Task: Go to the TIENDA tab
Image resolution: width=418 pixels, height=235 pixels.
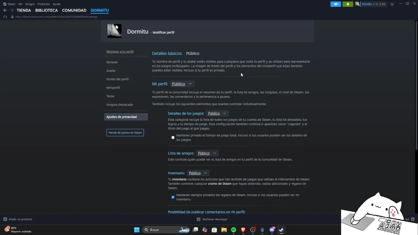Action: click(24, 10)
